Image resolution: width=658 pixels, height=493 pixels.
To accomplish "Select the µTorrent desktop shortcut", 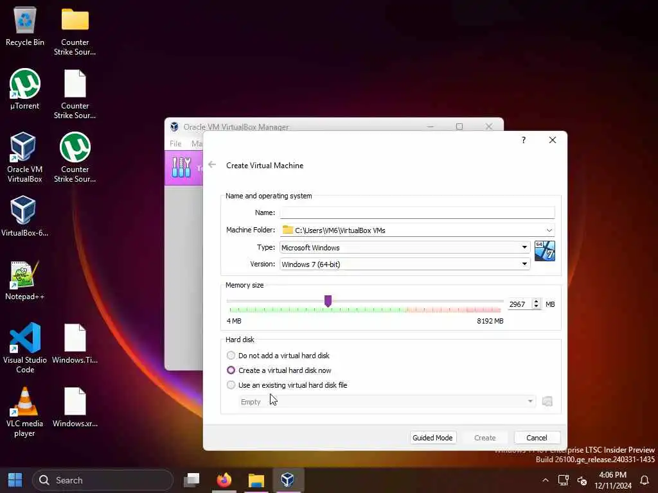I will (x=25, y=89).
